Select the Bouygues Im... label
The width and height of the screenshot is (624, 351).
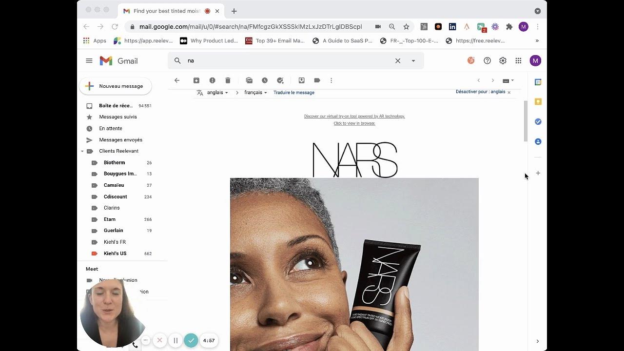pos(121,174)
